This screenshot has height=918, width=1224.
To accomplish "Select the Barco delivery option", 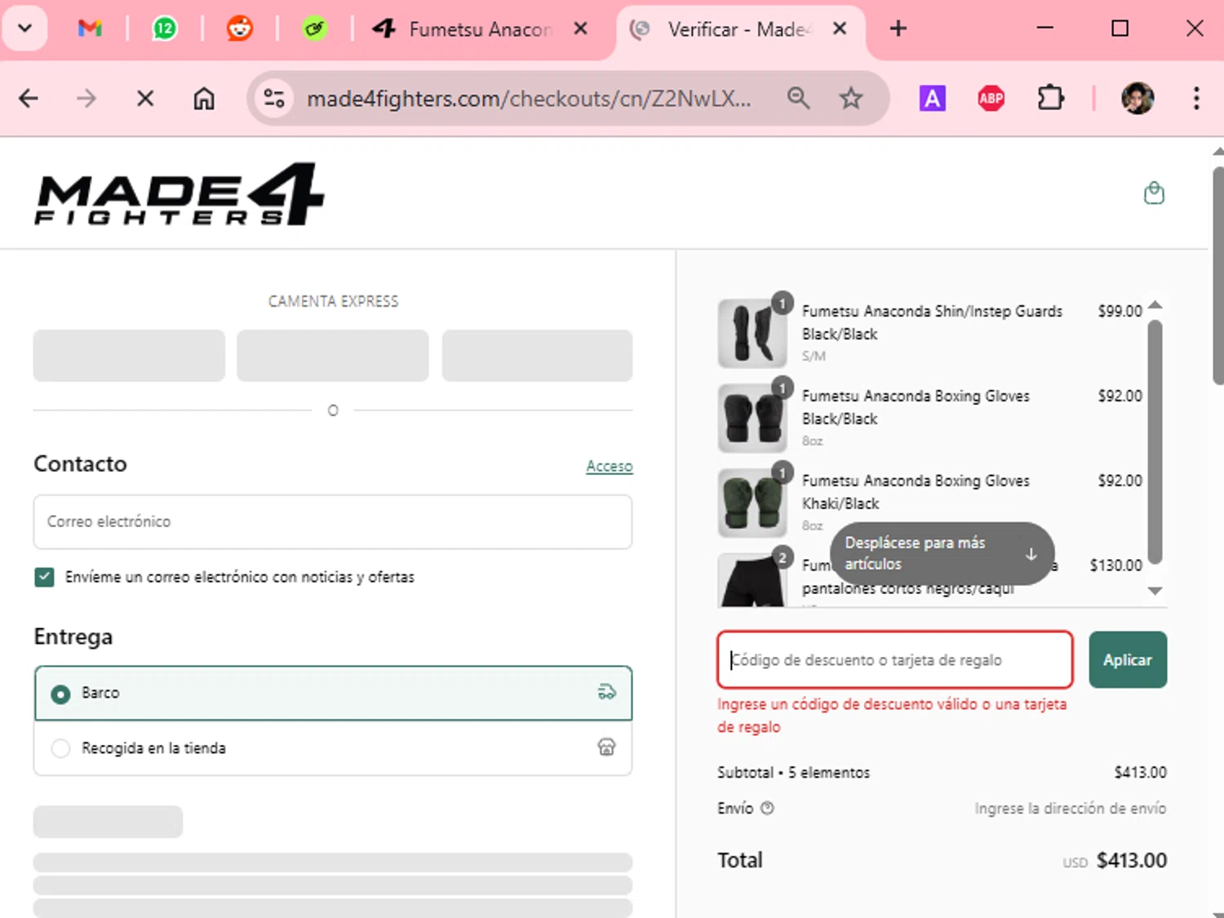I will click(x=333, y=693).
